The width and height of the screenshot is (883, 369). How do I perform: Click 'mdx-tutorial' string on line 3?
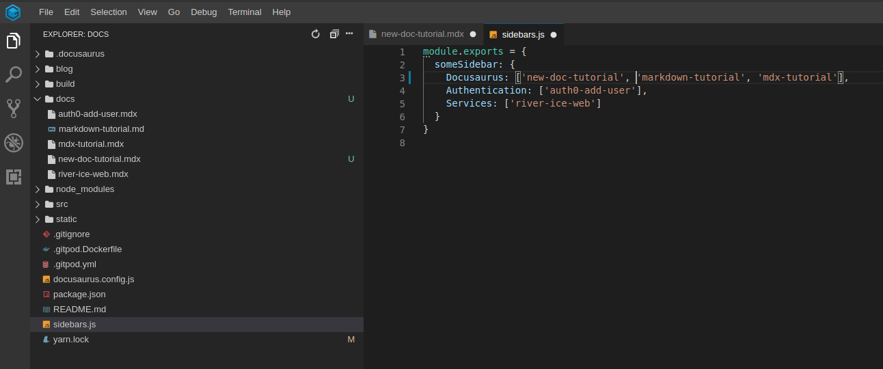click(x=798, y=77)
